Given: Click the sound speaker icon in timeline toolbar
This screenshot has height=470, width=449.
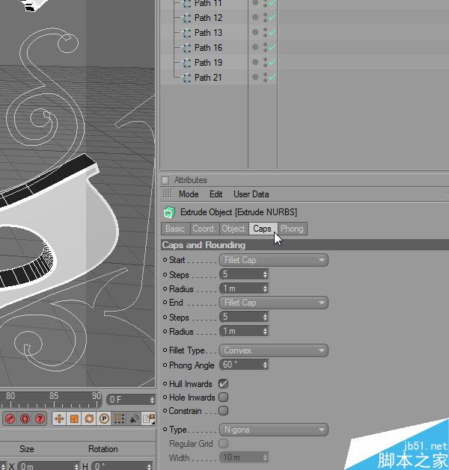Looking at the screenshot, I should point(134,418).
